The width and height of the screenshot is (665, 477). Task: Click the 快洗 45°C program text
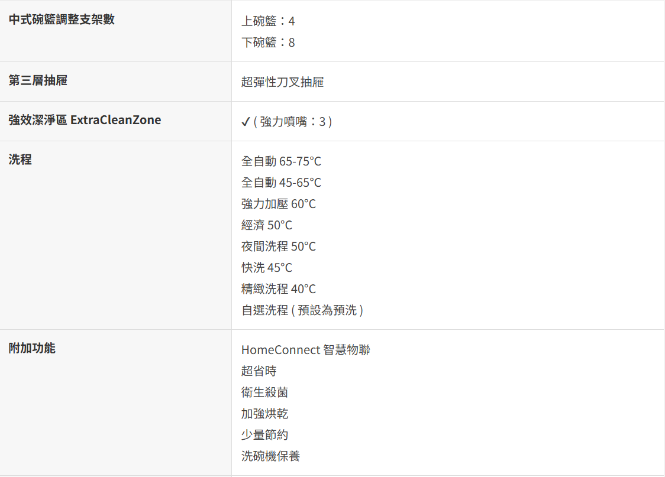click(266, 268)
